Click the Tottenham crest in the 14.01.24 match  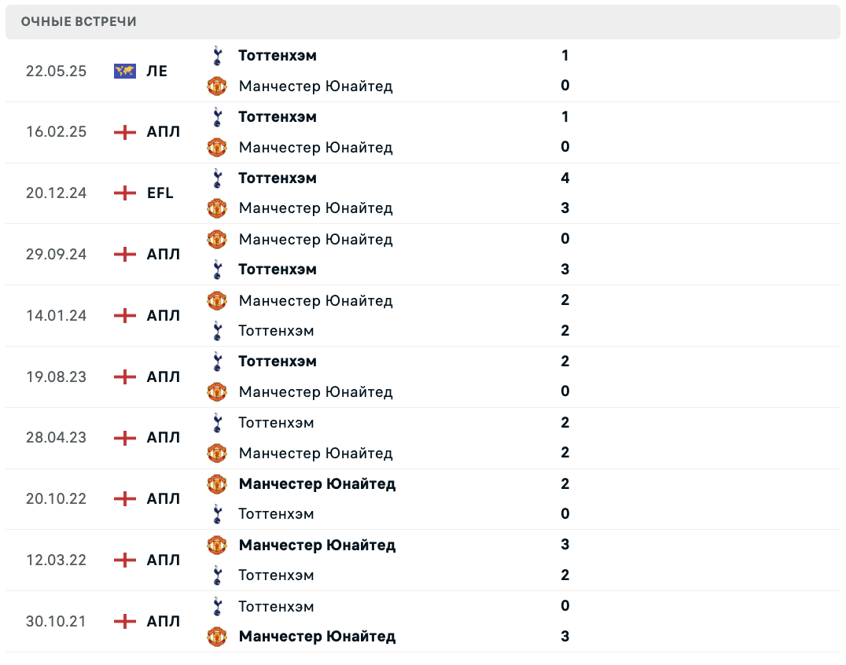pyautogui.click(x=218, y=331)
